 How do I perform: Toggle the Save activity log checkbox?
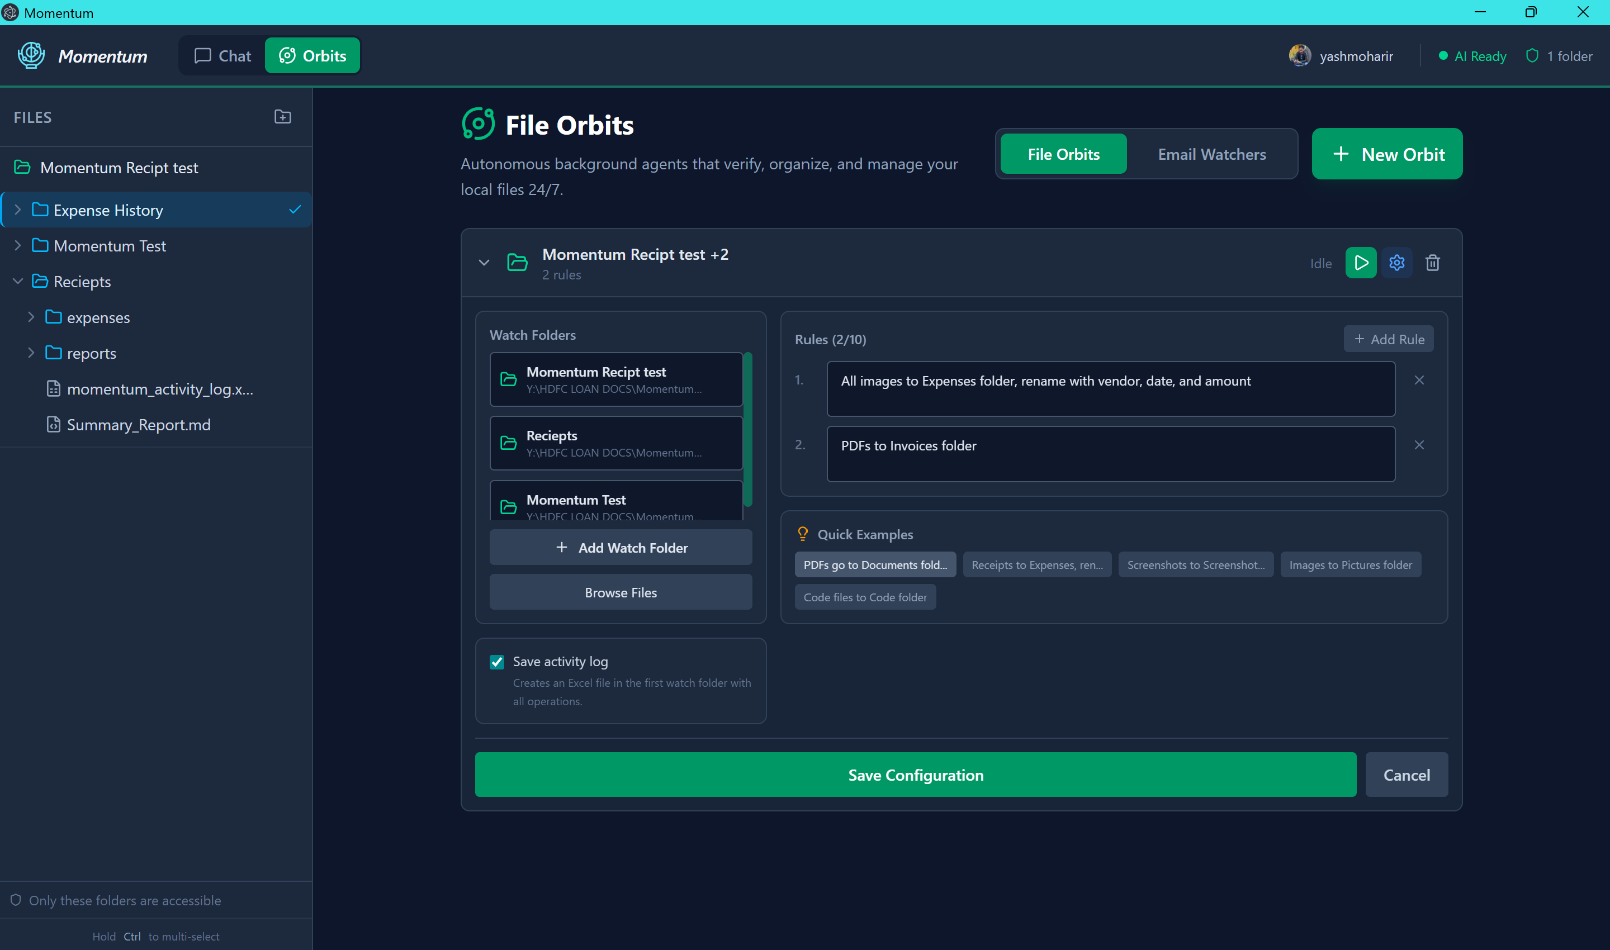pyautogui.click(x=497, y=662)
